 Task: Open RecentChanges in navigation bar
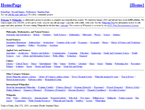point(18,12)
